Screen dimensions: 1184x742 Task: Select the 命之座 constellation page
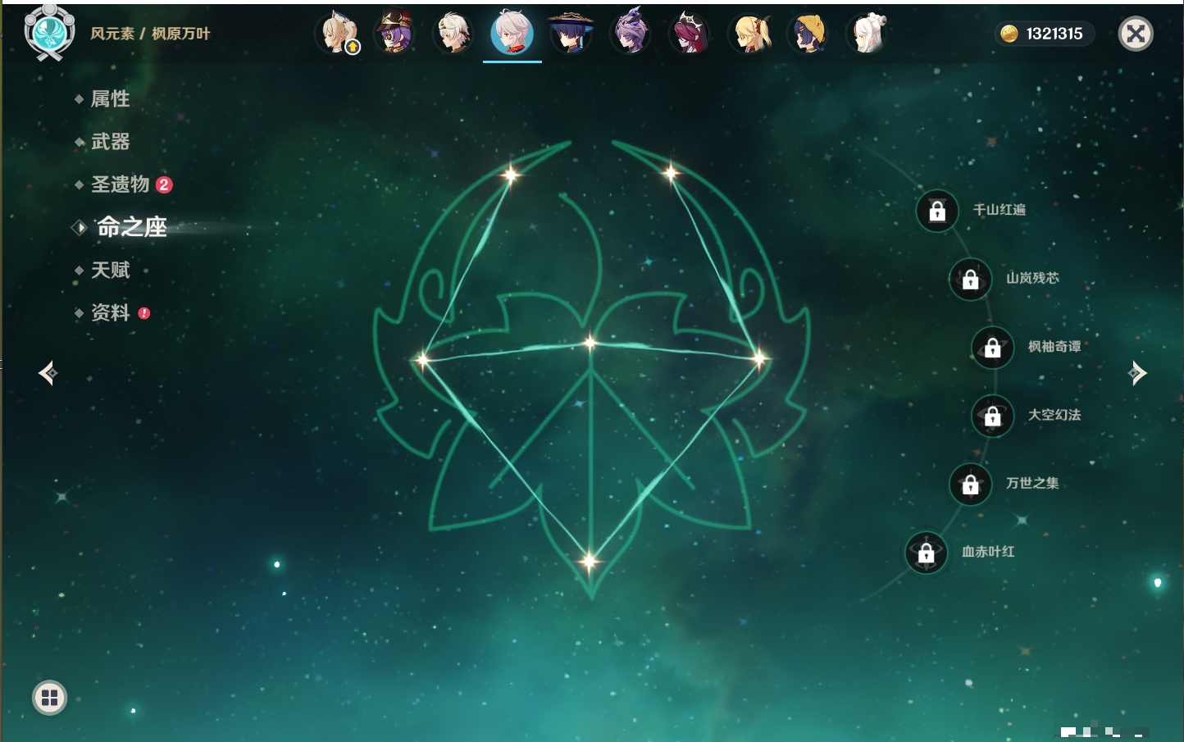131,227
